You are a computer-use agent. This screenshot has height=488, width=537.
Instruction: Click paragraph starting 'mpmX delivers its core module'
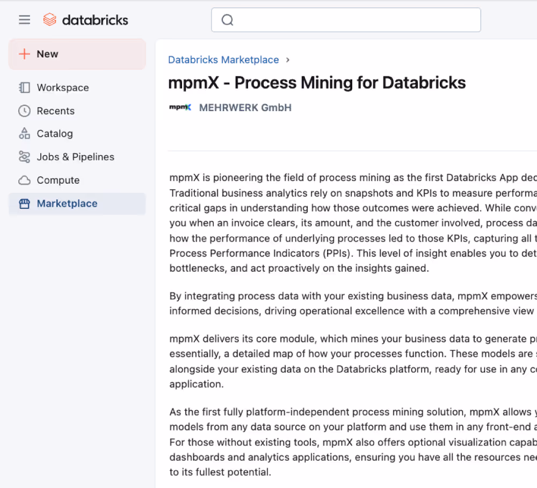pyautogui.click(x=353, y=361)
